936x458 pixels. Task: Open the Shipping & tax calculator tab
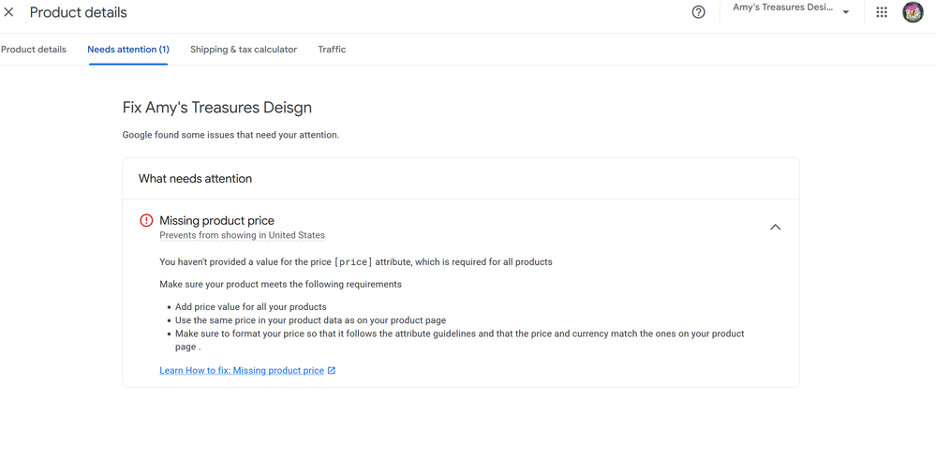click(x=244, y=50)
